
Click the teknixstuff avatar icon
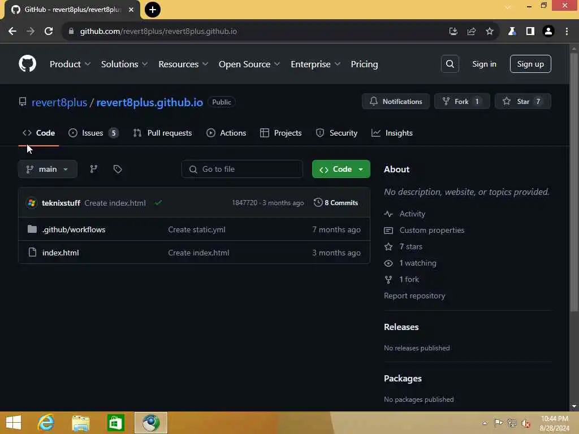coord(32,203)
